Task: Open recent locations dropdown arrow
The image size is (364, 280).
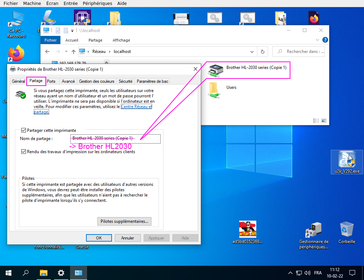Action: (x=66, y=52)
